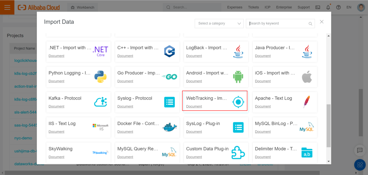
Task: Click the Python logo icon
Action: [100, 77]
